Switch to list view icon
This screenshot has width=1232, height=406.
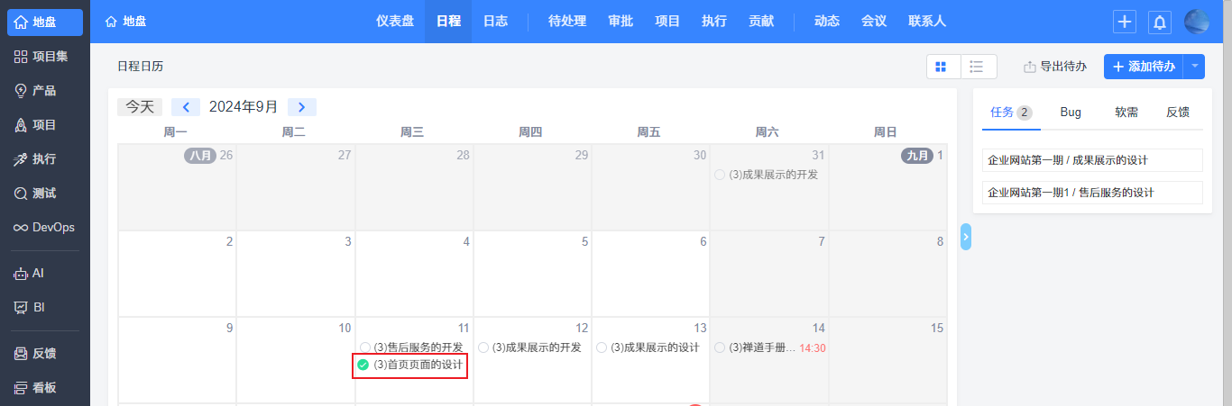979,67
